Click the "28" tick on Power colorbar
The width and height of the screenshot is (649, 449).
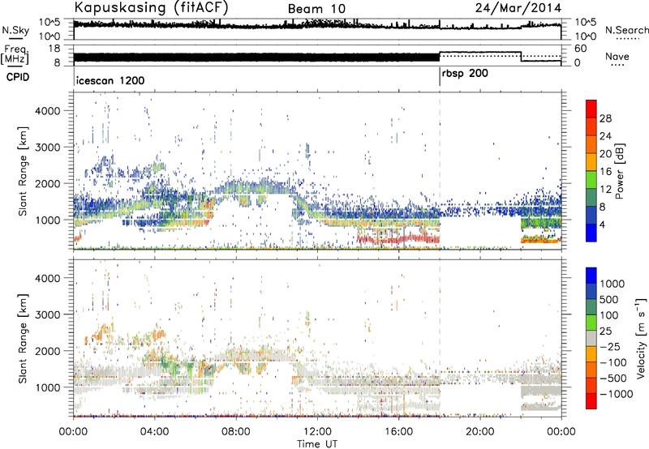[605, 118]
